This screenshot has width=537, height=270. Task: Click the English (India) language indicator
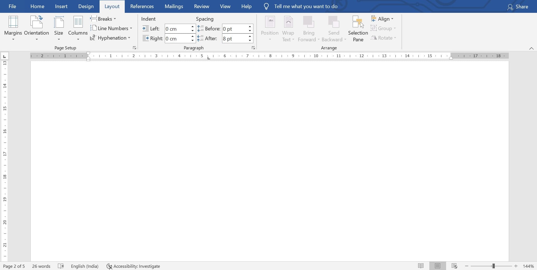85,266
